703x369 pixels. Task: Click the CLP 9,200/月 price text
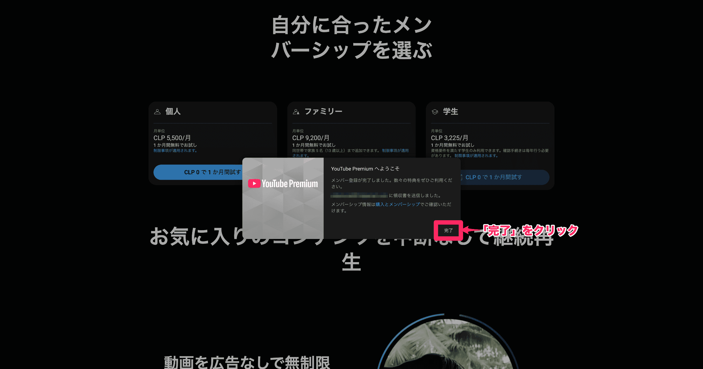point(311,138)
